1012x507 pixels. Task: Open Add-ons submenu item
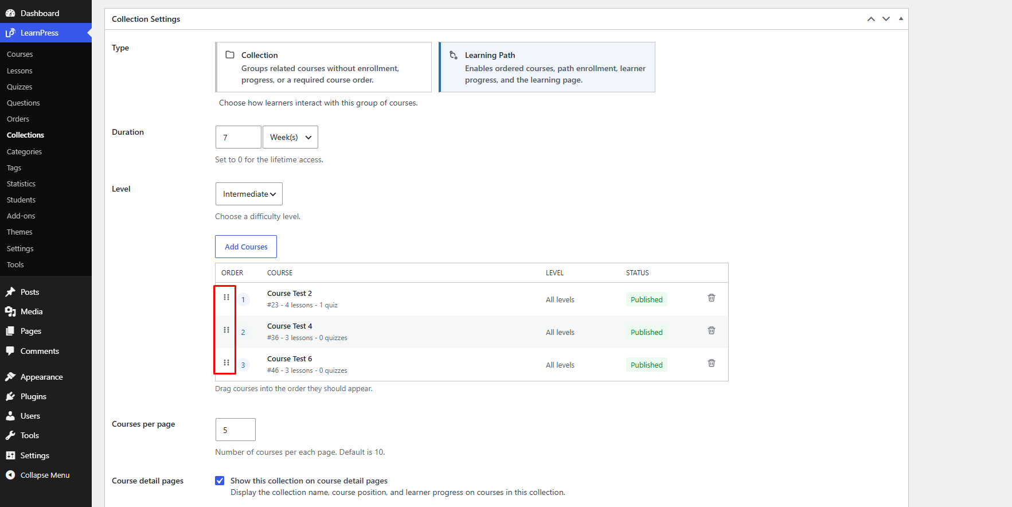(21, 216)
